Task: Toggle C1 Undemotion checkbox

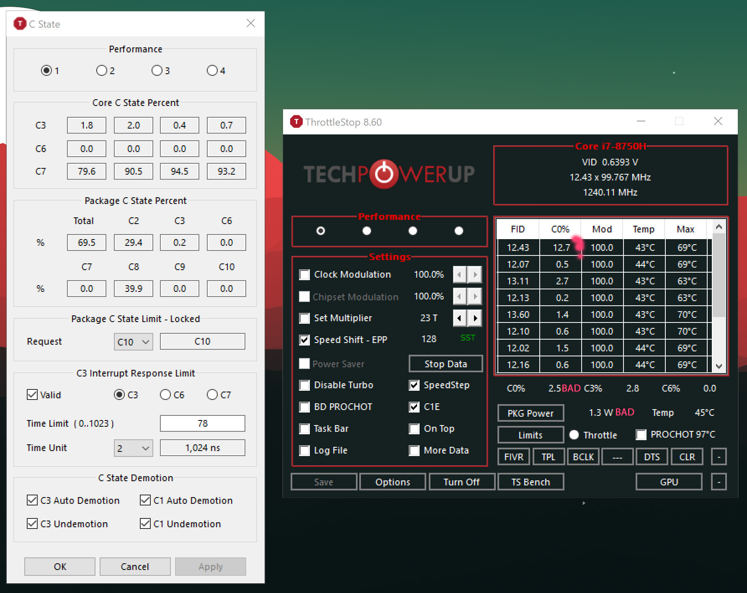Action: coord(145,523)
